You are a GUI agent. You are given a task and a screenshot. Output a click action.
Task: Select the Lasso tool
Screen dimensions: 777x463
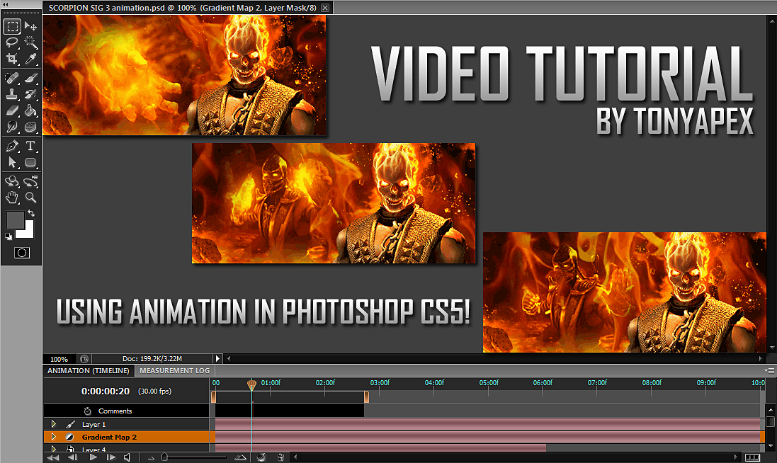[x=12, y=42]
